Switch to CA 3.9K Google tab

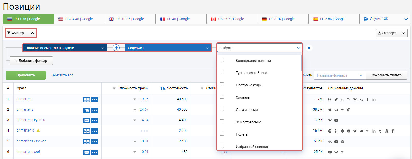[x=232, y=19]
